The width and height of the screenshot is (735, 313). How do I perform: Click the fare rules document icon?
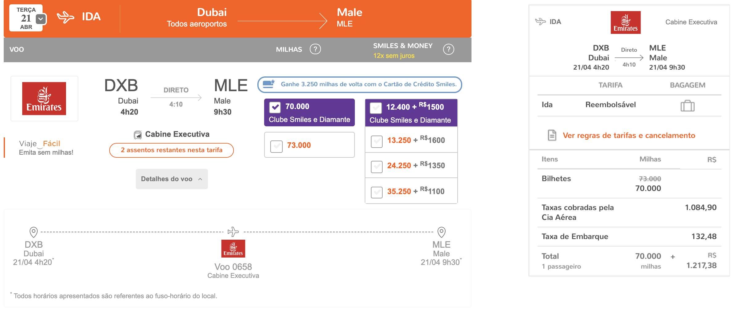(552, 135)
